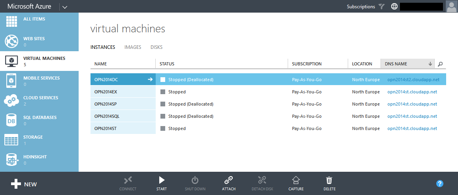This screenshot has width=458, height=195.
Task: Click the Detach Disk broken-chain icon
Action: [262, 180]
